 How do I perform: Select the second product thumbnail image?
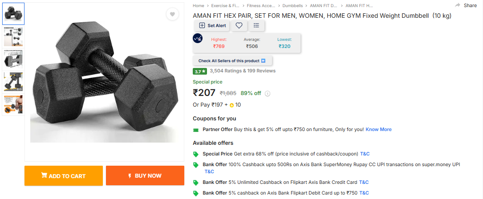(x=13, y=37)
